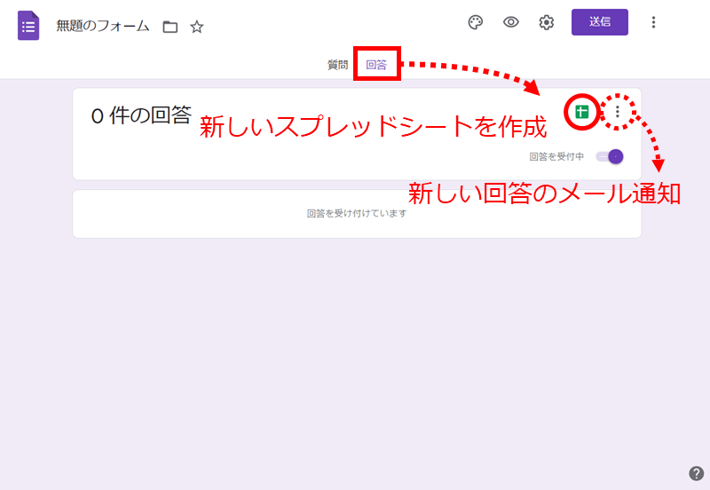Open the help question mark icon
The height and width of the screenshot is (490, 710).
tap(697, 473)
